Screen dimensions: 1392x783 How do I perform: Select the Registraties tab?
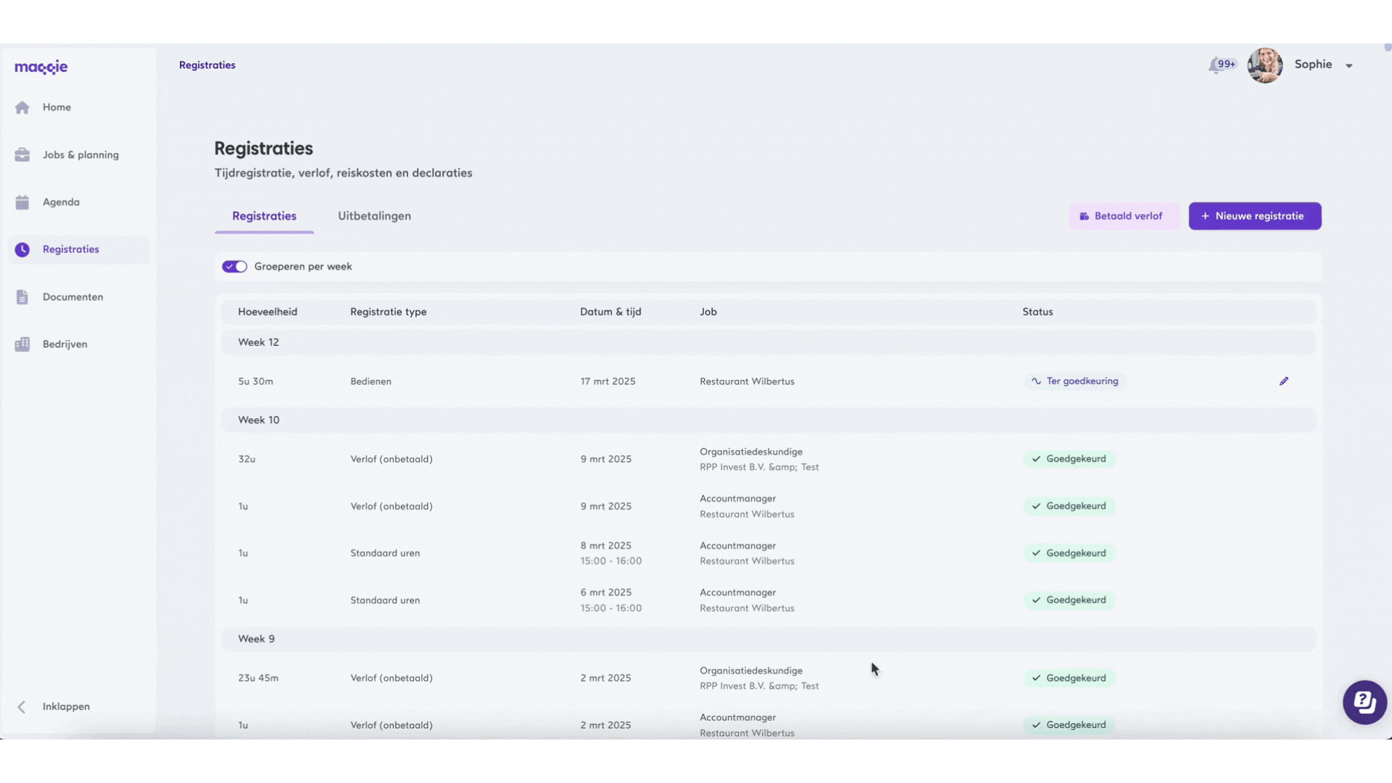[264, 216]
